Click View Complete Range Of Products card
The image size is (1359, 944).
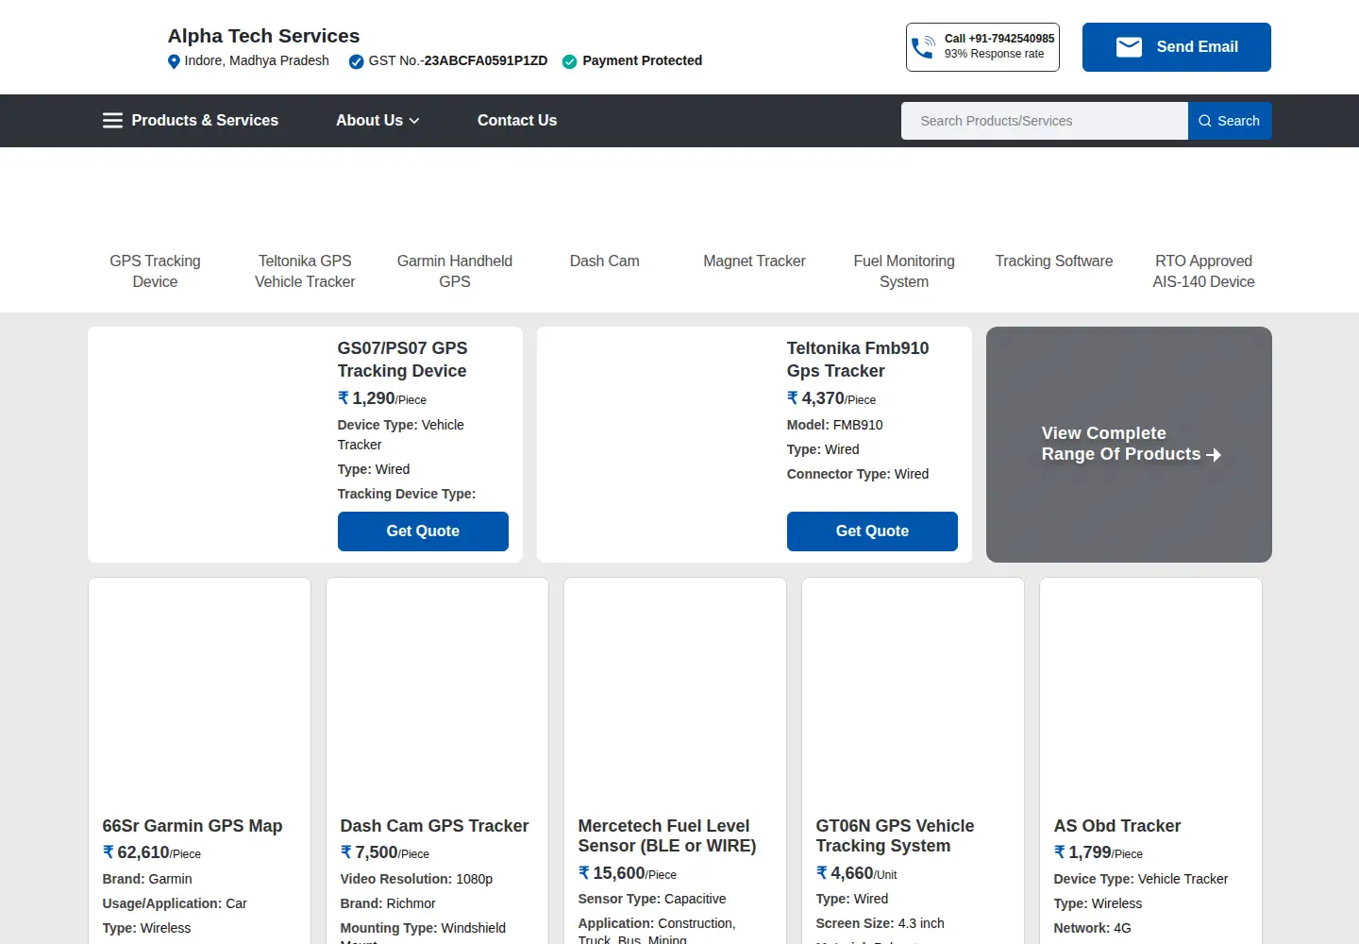click(x=1129, y=445)
